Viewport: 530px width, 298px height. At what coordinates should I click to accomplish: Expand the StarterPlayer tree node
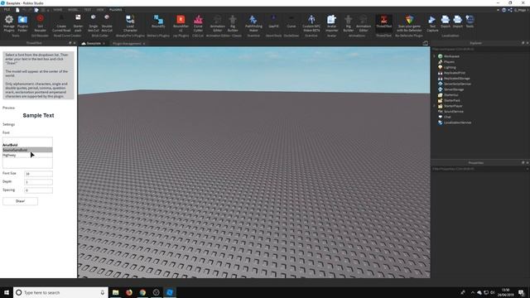(434, 106)
